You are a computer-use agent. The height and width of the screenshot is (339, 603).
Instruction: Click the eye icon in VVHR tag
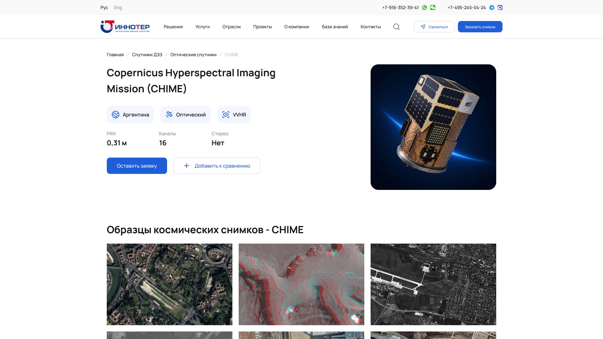pos(226,115)
